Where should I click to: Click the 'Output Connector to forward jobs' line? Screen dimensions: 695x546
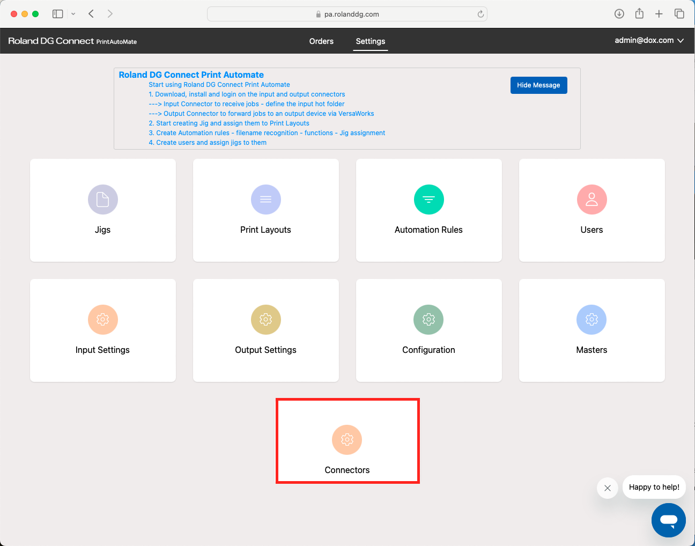click(x=261, y=114)
